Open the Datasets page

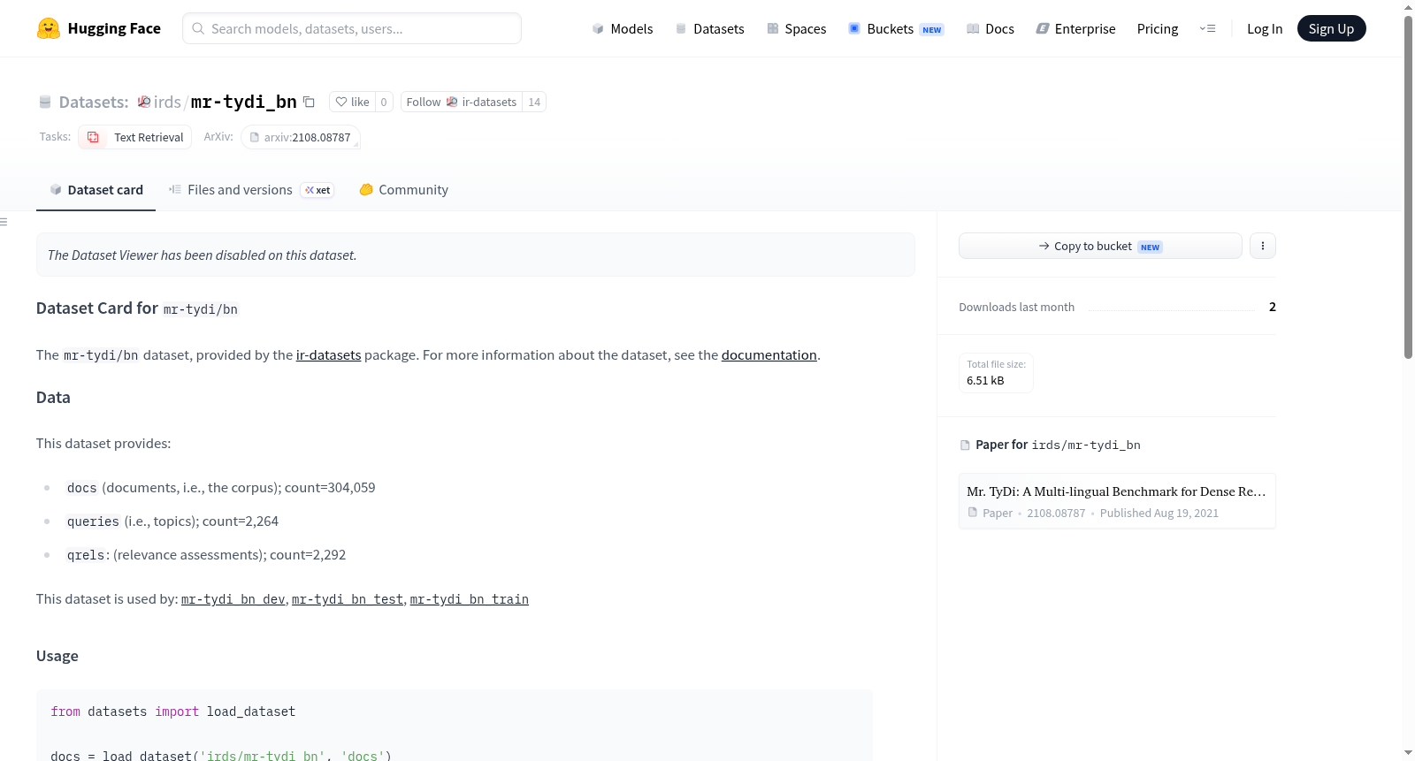click(710, 28)
